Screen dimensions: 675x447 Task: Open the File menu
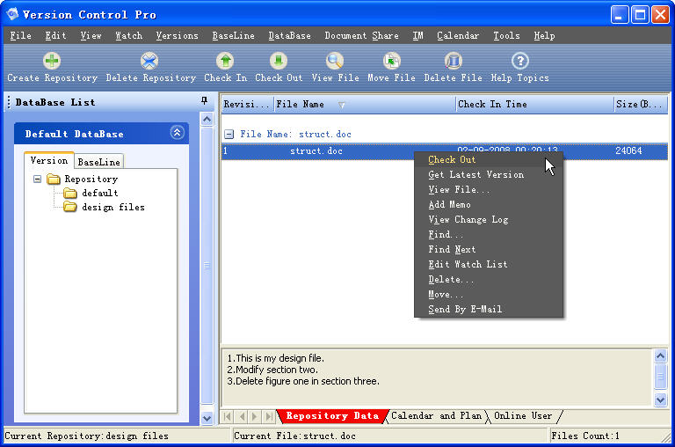pos(21,35)
